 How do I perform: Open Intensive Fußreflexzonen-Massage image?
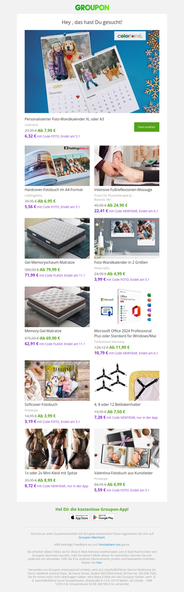point(127,166)
